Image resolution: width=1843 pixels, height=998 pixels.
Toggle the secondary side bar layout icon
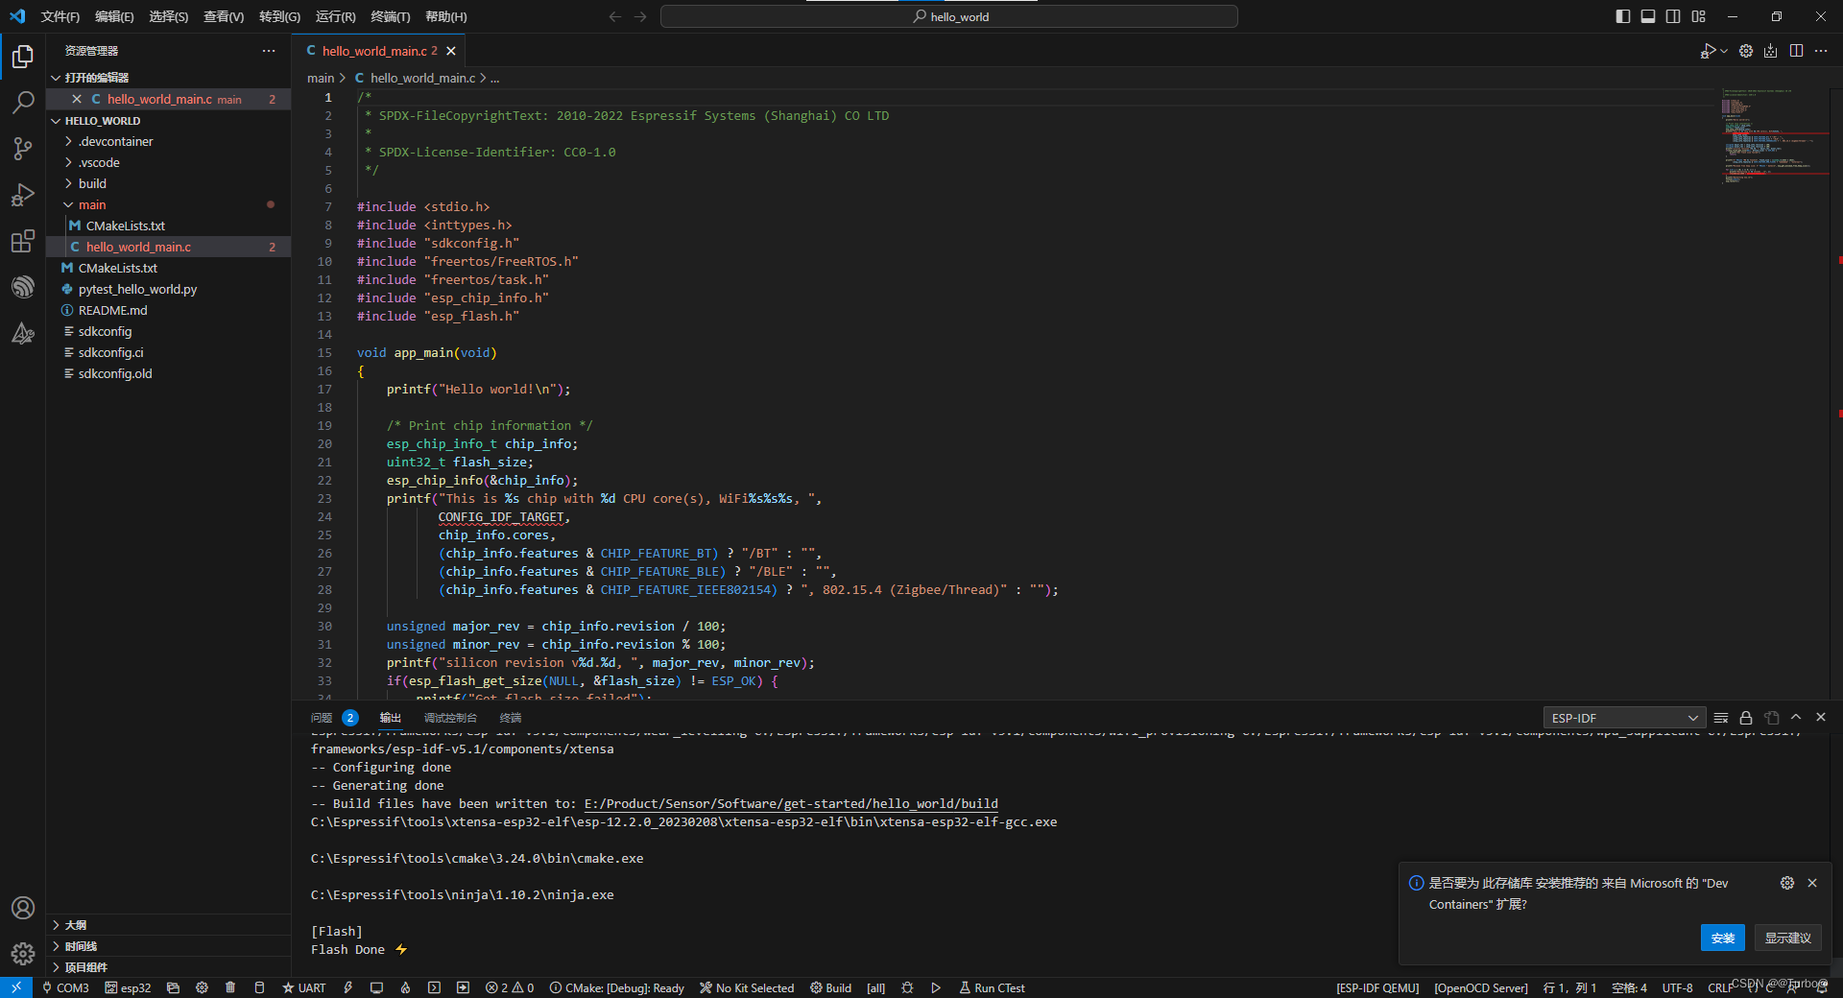pyautogui.click(x=1673, y=16)
